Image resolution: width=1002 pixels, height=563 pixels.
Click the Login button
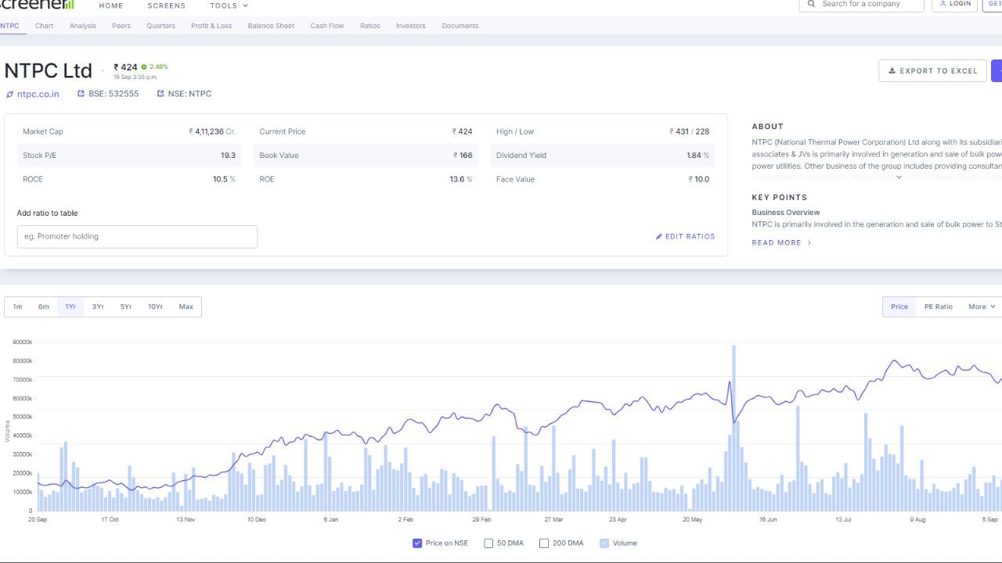(x=955, y=4)
